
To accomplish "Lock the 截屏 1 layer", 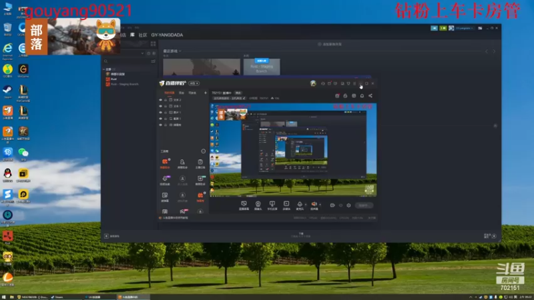I will point(166,119).
